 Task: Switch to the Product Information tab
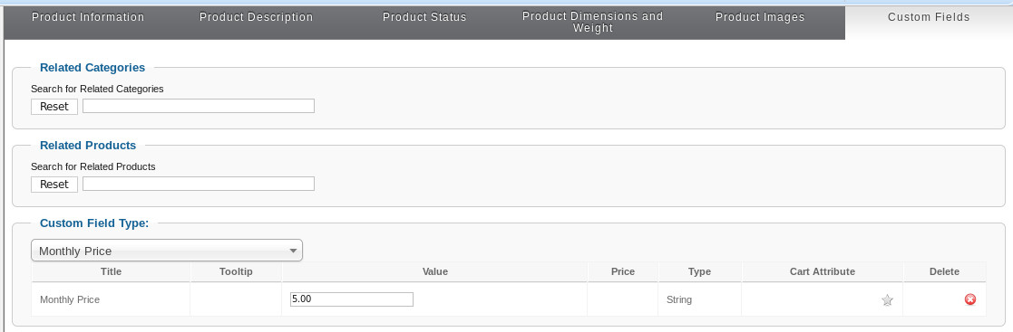point(88,17)
